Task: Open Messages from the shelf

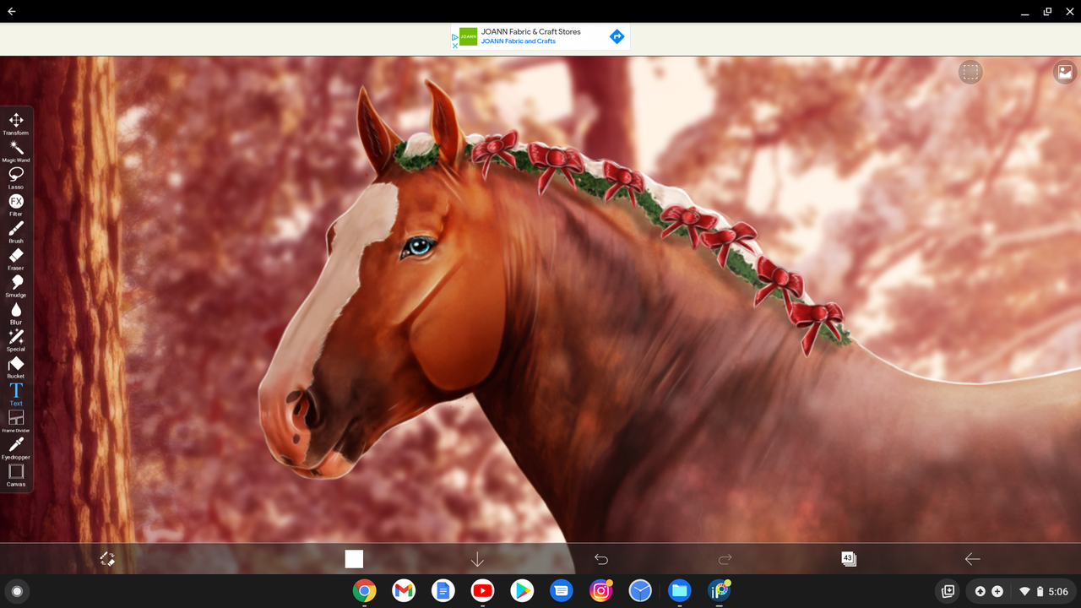Action: click(562, 591)
